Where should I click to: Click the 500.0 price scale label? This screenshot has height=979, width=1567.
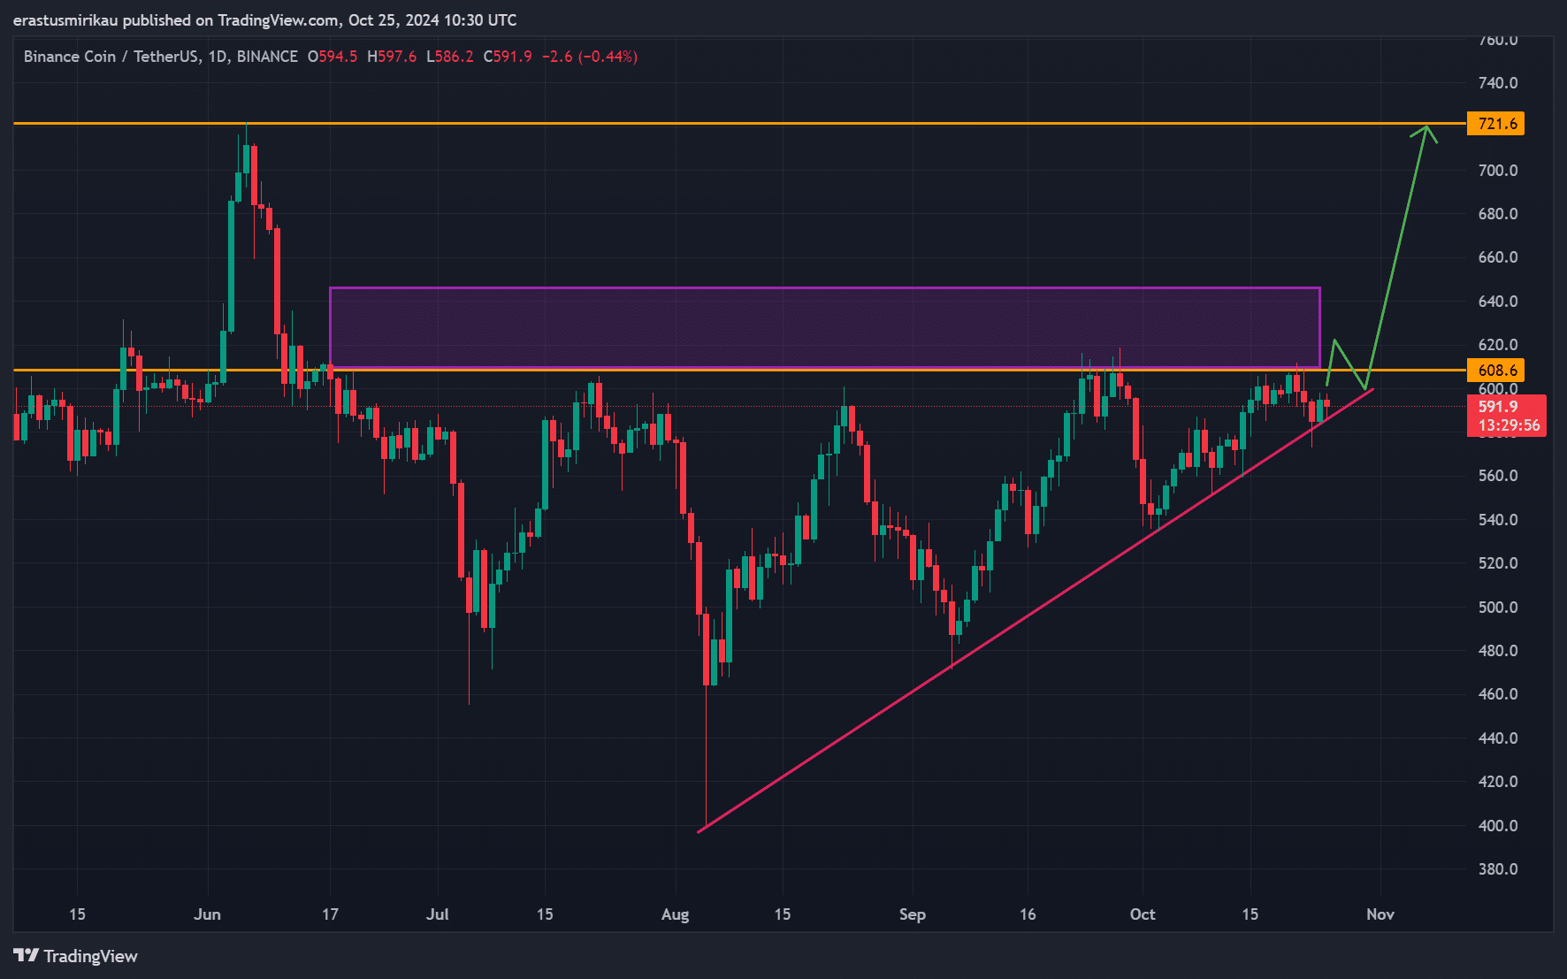pos(1497,607)
